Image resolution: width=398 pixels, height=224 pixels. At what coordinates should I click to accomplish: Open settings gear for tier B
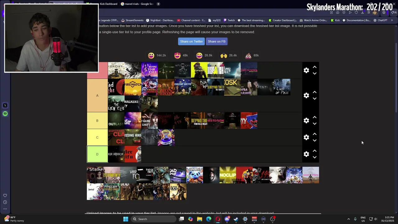coord(306,120)
